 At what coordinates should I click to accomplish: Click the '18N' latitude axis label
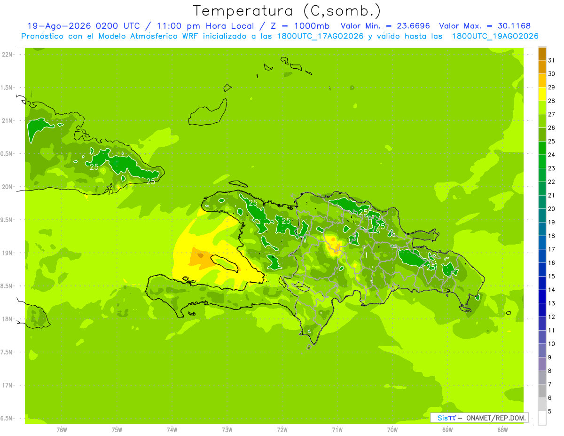(x=7, y=319)
